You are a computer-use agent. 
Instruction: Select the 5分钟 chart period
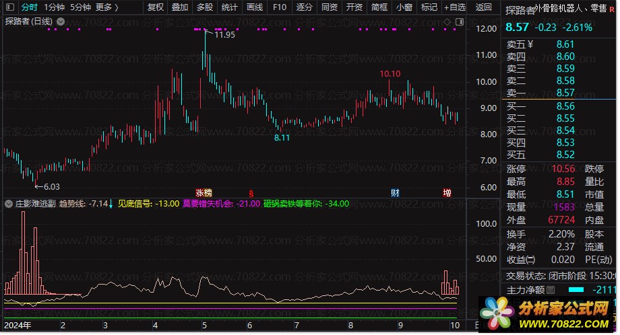click(80, 7)
